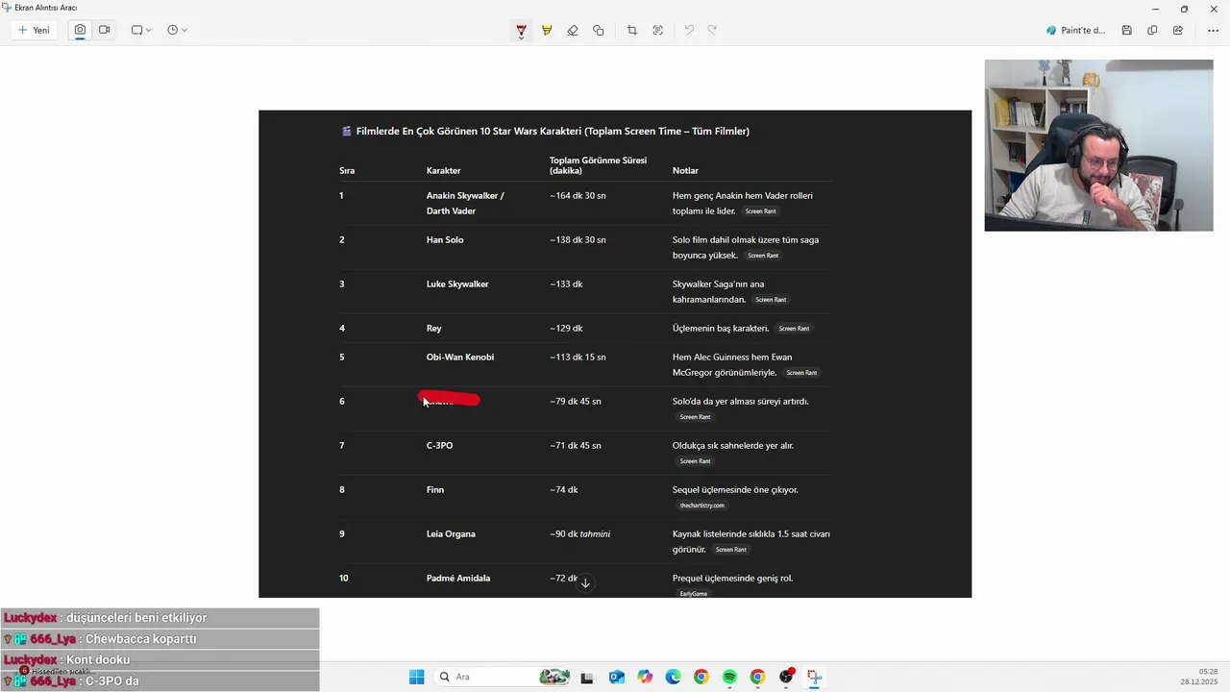Share the snip
This screenshot has height=692, width=1230.
click(1178, 31)
